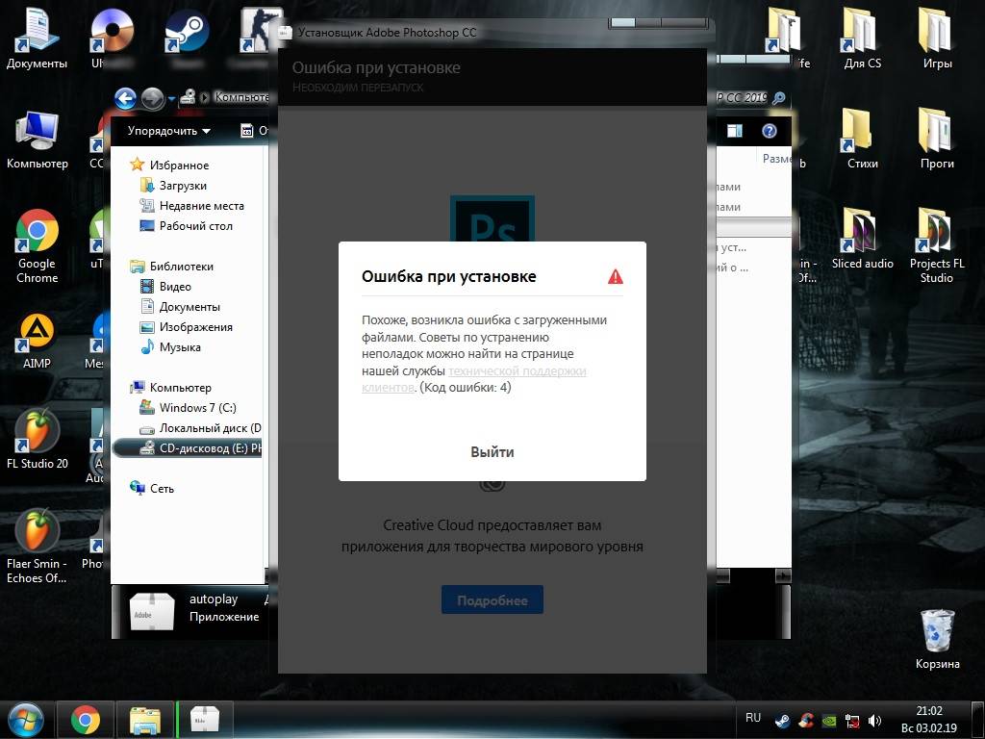Open the Для CS desktop folder

click(863, 38)
